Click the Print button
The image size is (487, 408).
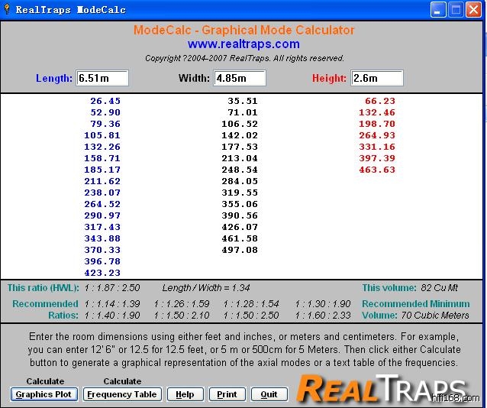click(x=227, y=394)
